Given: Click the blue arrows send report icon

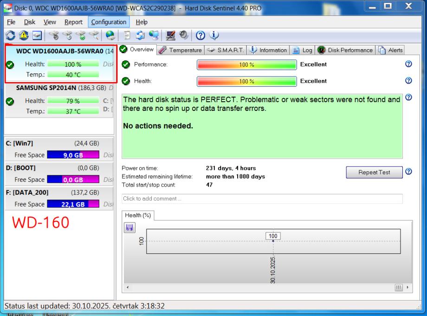Looking at the screenshot, I should (140, 35).
